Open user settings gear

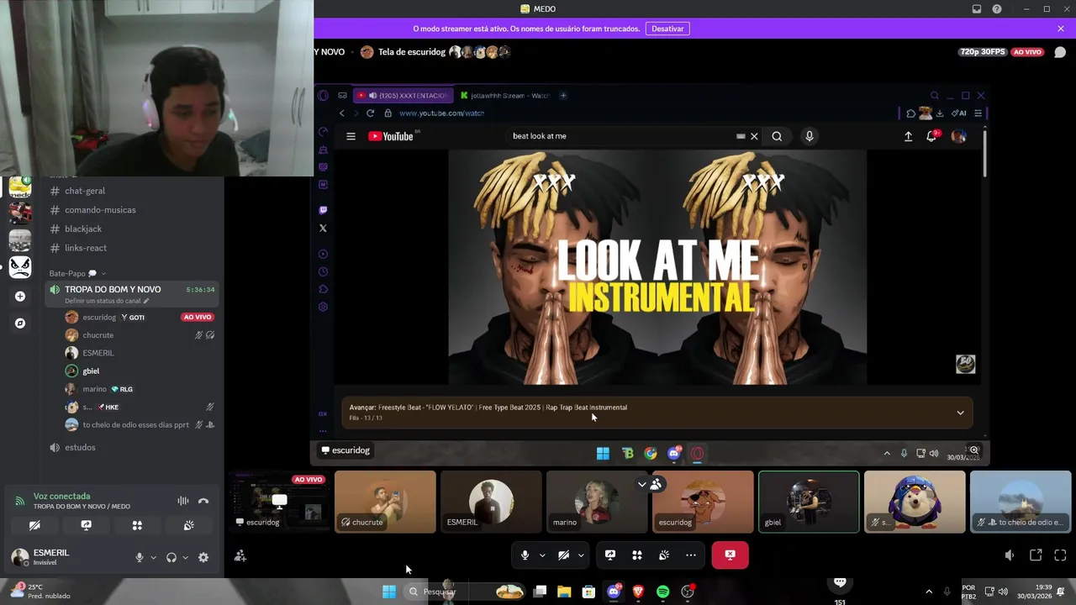pos(203,557)
